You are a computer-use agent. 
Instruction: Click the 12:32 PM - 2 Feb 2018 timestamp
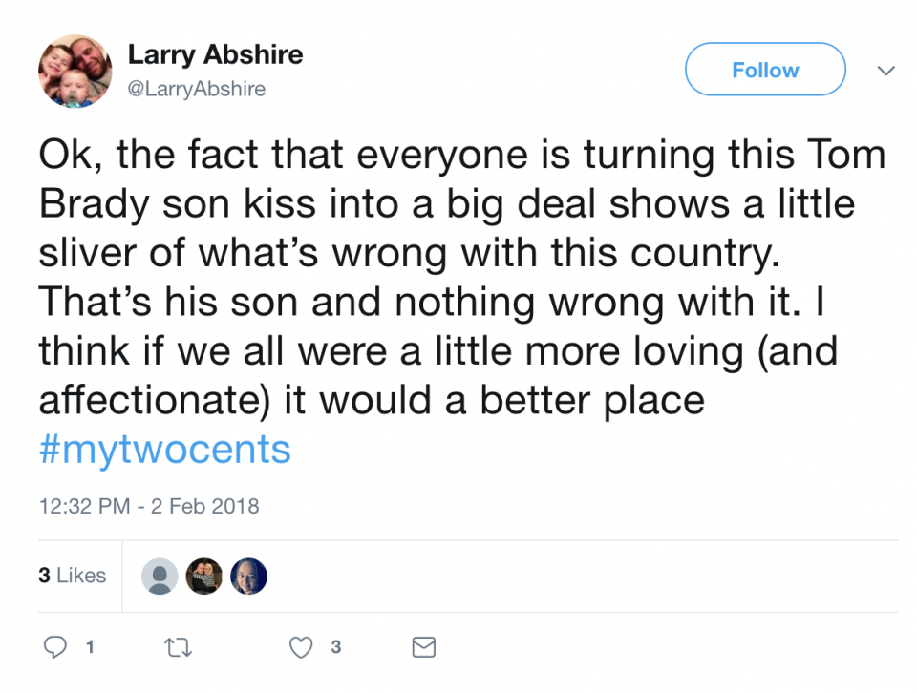(x=149, y=506)
